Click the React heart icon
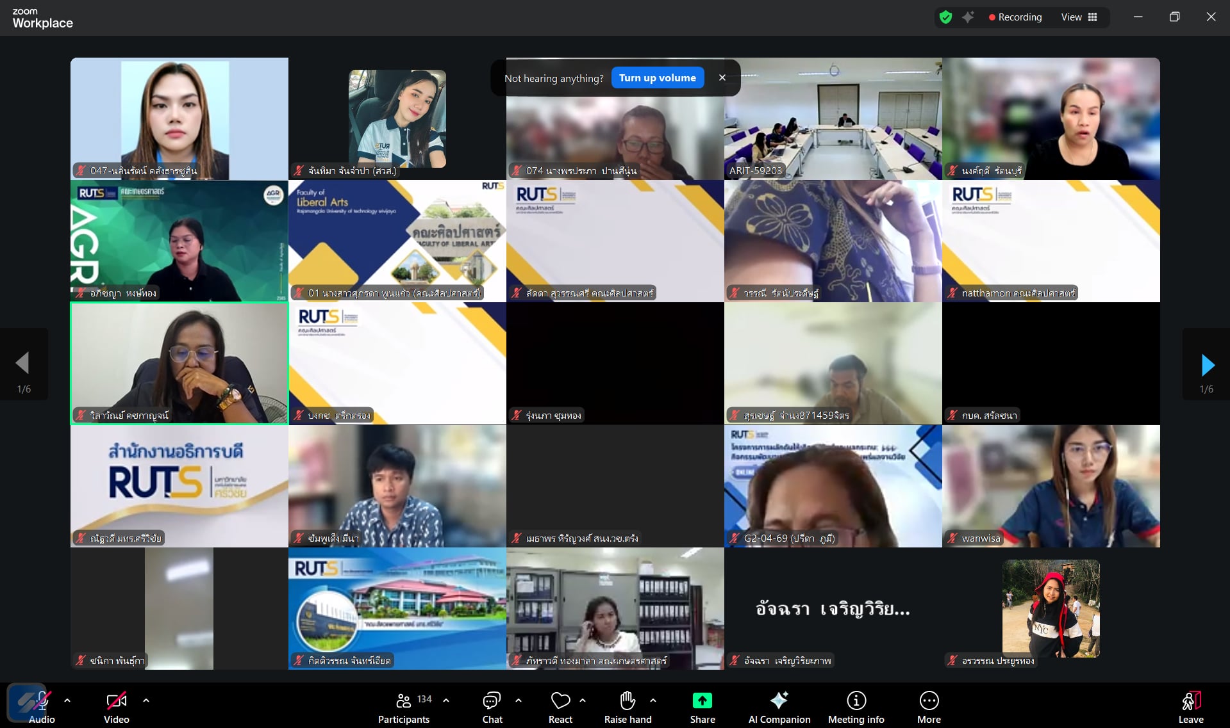1230x728 pixels. point(560,701)
